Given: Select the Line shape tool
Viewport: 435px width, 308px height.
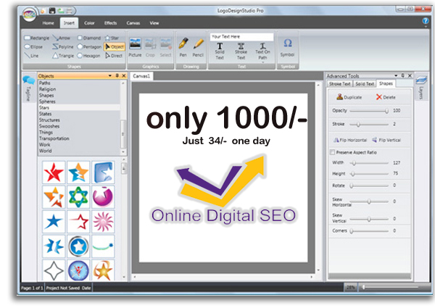Looking at the screenshot, I should pos(31,56).
